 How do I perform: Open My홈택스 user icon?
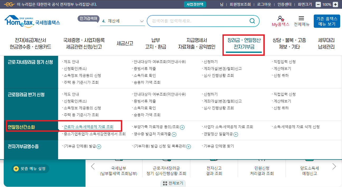click(x=281, y=19)
